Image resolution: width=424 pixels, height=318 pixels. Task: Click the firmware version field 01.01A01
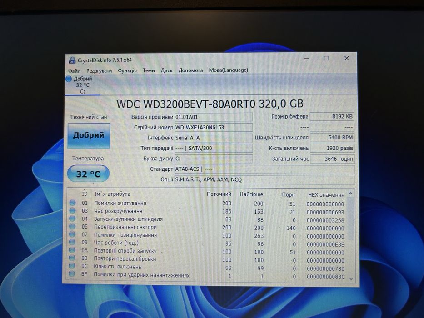[x=214, y=117]
